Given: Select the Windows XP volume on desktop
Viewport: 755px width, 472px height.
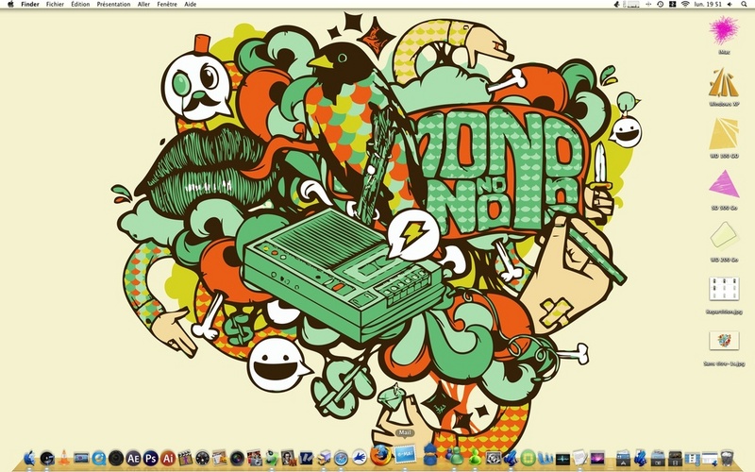Looking at the screenshot, I should tap(724, 83).
